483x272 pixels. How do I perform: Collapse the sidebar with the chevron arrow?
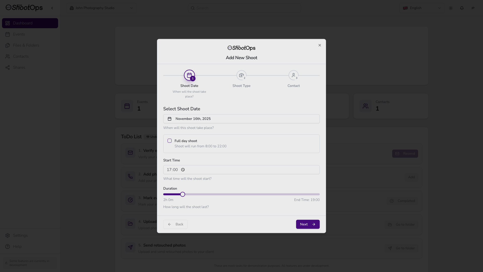[52, 8]
